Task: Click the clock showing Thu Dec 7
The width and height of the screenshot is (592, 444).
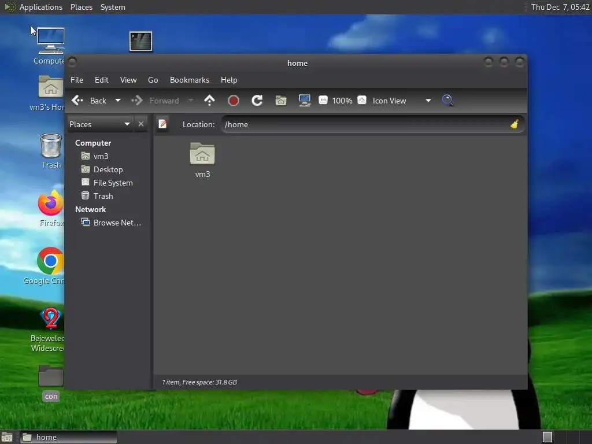Action: [560, 7]
